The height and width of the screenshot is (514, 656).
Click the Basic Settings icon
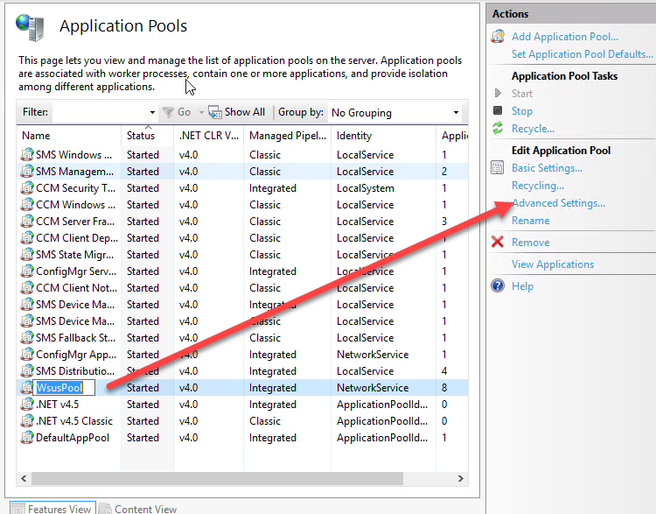point(498,168)
